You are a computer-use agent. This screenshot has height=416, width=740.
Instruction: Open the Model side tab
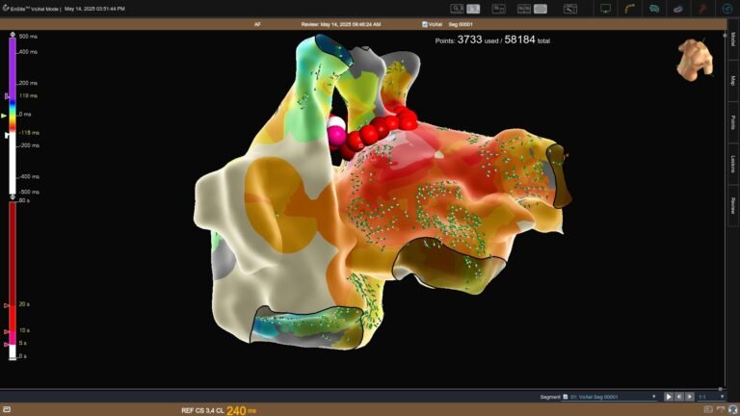pos(733,40)
